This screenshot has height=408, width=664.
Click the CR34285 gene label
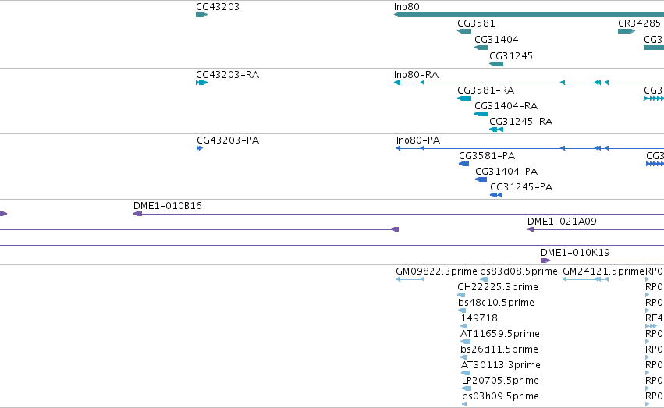point(639,23)
